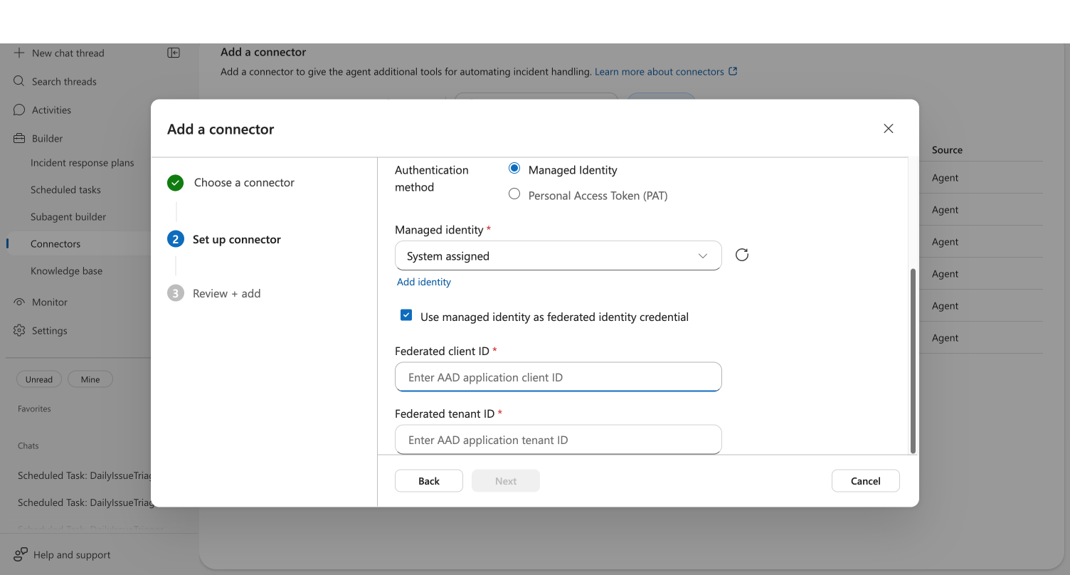Open Learn more about connectors link
The width and height of the screenshot is (1070, 575).
660,72
